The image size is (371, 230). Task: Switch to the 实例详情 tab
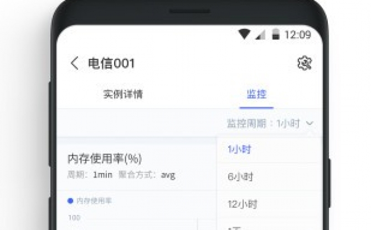coord(123,94)
